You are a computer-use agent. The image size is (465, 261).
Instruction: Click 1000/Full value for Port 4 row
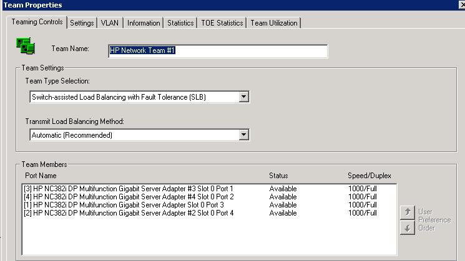(x=363, y=213)
